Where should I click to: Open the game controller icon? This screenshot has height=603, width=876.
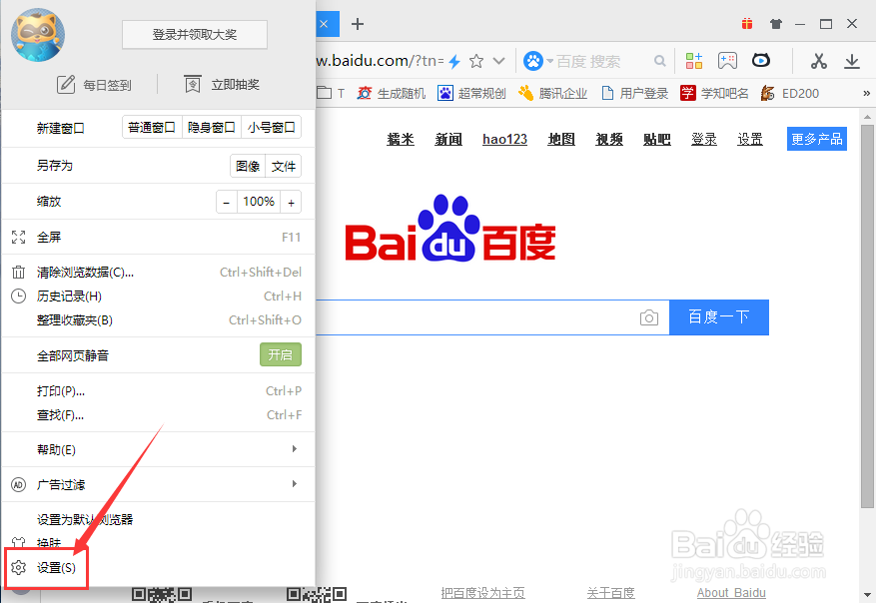coord(727,60)
